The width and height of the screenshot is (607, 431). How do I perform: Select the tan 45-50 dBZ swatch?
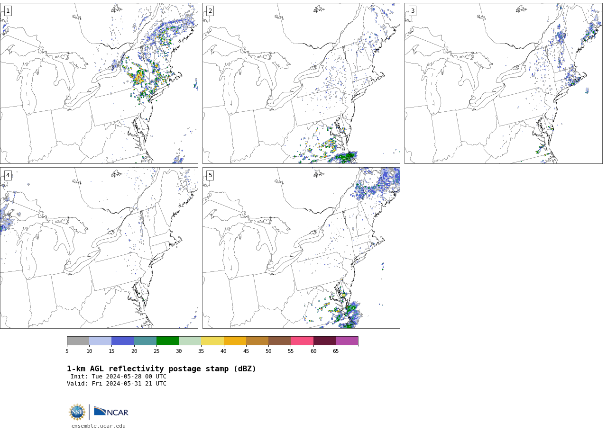[257, 341]
